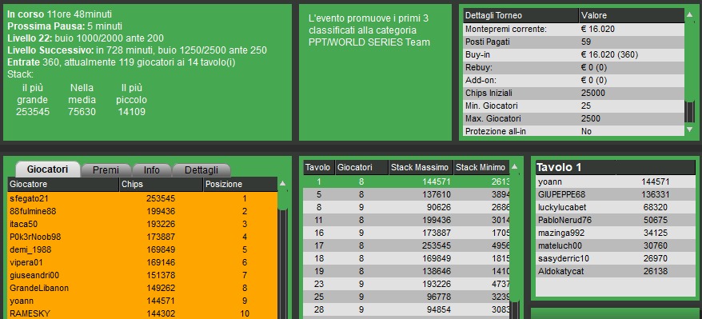Sort tables by Stack Minimo header
Screen dimensions: 702x319
pos(481,167)
